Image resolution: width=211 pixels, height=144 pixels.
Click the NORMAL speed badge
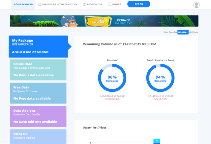click(x=183, y=32)
